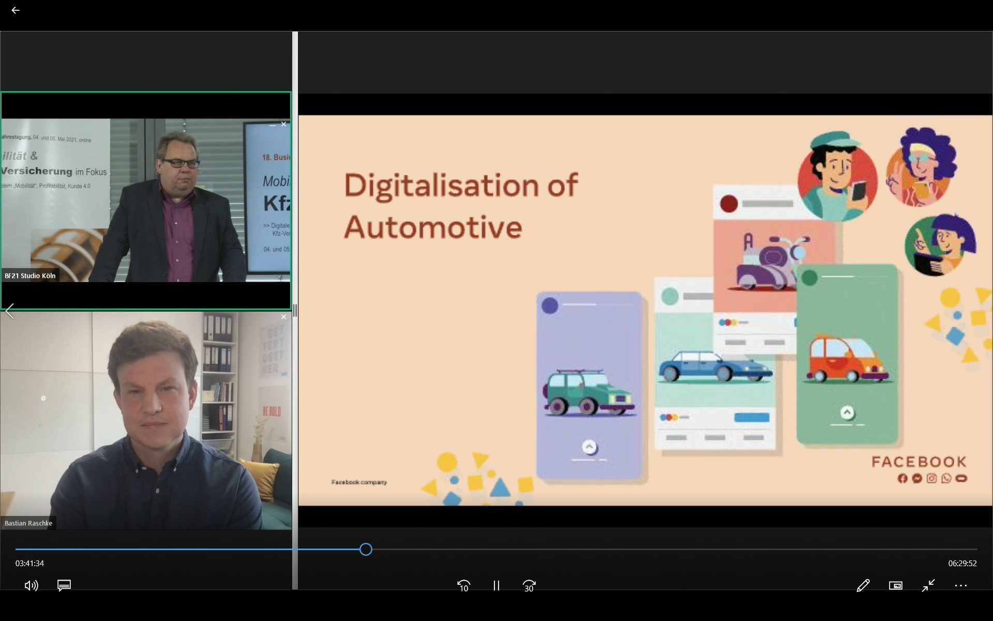This screenshot has height=621, width=993.
Task: Skip back 10 seconds
Action: (463, 585)
